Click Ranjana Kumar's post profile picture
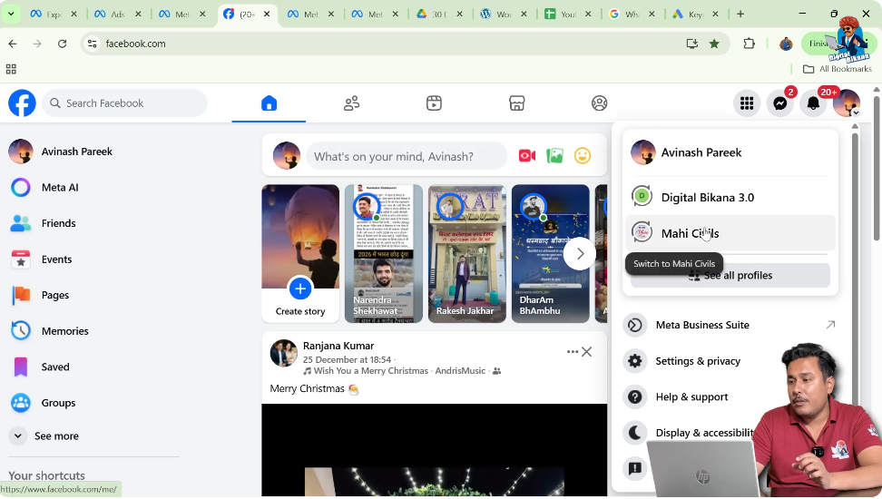 (x=284, y=353)
